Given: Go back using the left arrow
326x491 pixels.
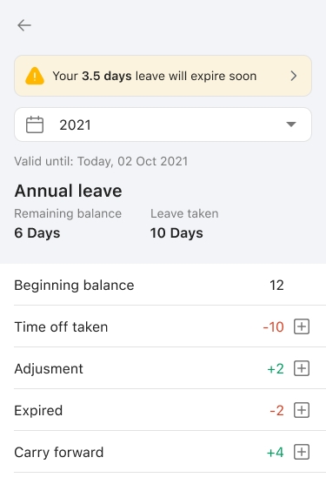Looking at the screenshot, I should [24, 25].
